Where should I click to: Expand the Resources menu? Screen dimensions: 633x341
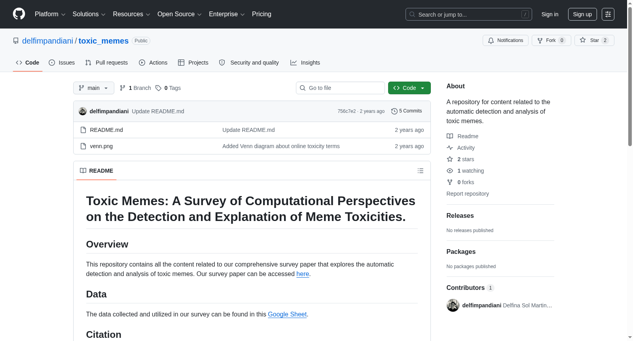coord(131,14)
